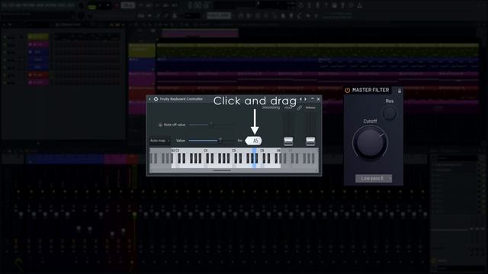Toggle lock icon beside Note off value
The image size is (488, 274).
[160, 125]
